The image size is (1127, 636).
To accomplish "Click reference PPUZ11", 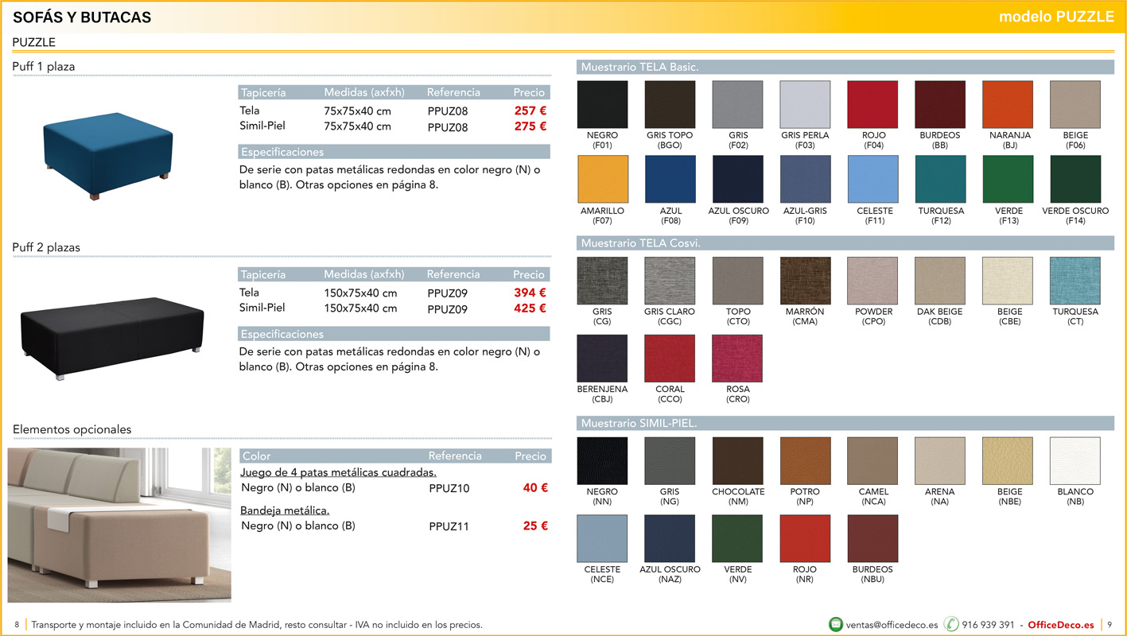I will point(449,526).
